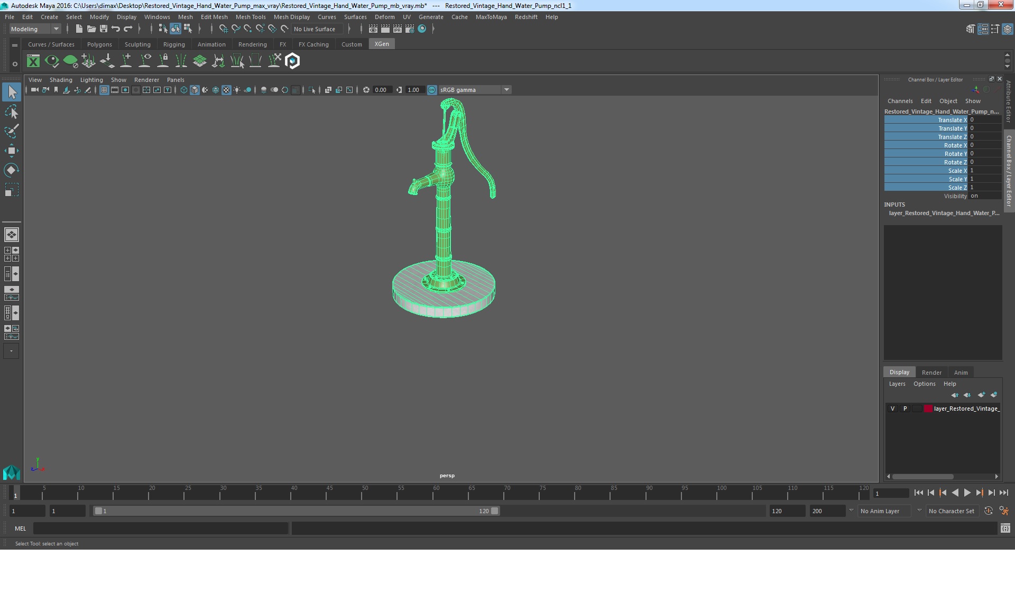Toggle snap to grids

[x=223, y=29]
